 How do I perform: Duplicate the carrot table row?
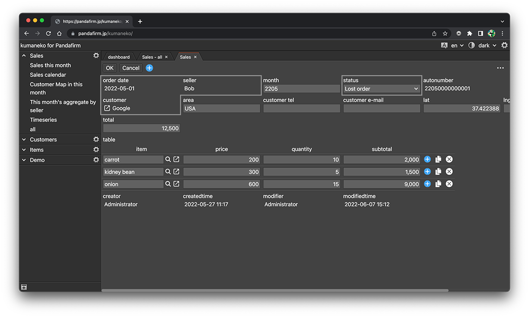[438, 159]
